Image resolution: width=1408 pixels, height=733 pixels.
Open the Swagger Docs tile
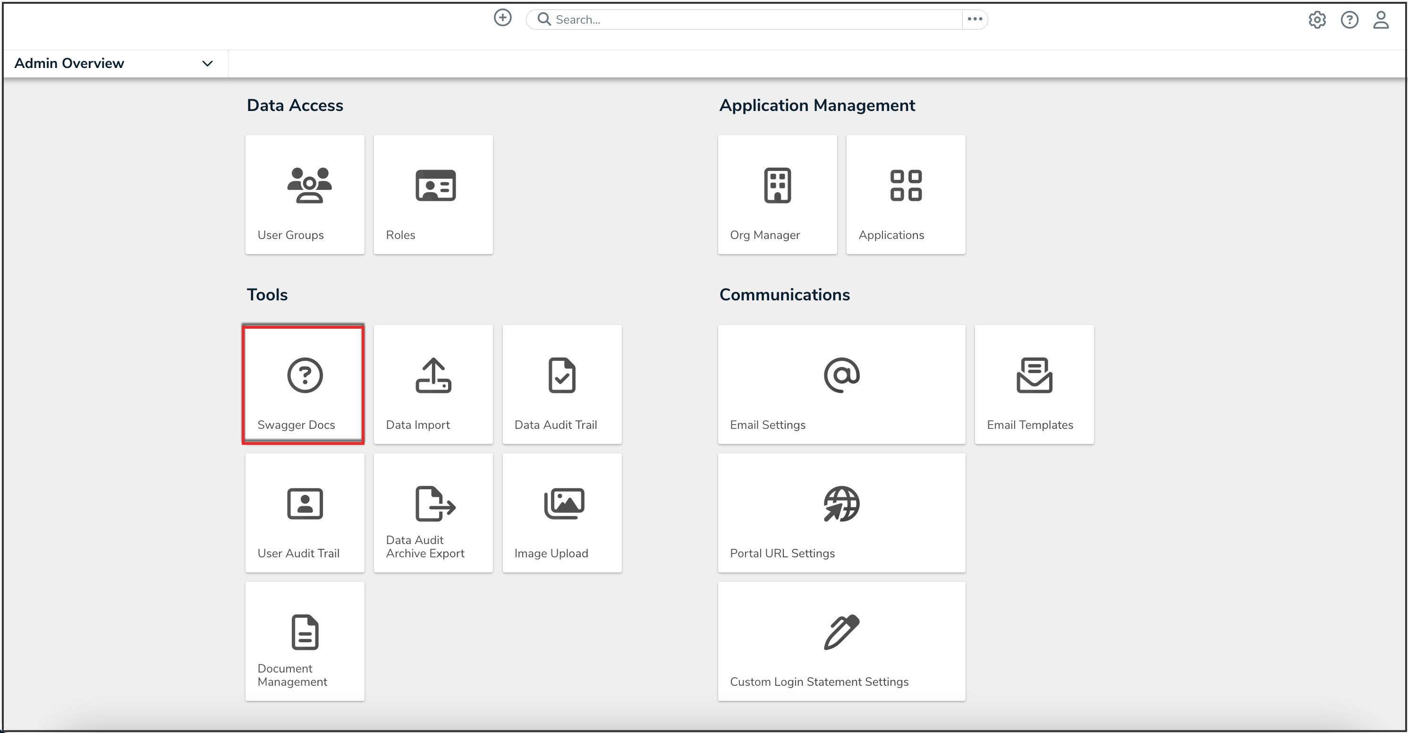pos(304,384)
